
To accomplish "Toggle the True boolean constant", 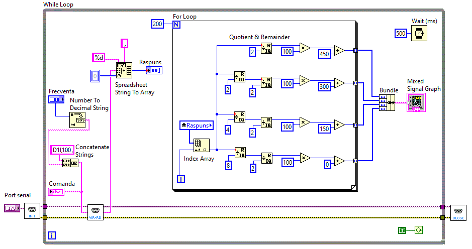I will (x=402, y=230).
